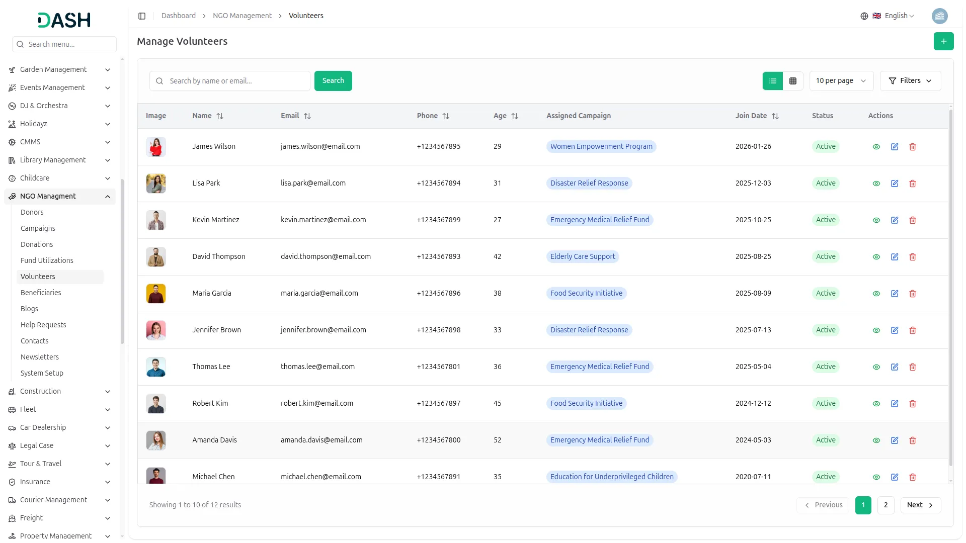Edit James Wilson's record

point(894,147)
